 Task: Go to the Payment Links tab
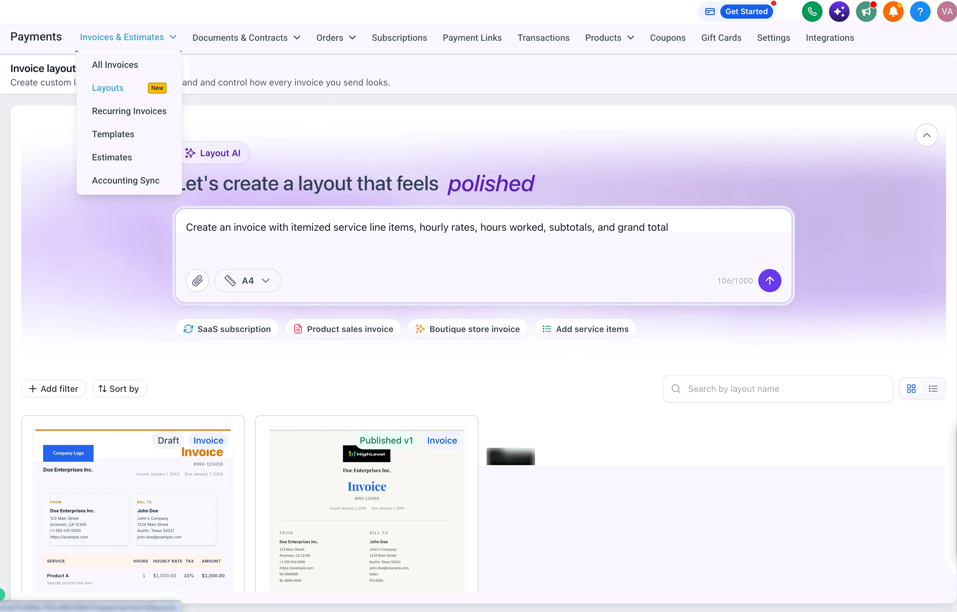pos(472,38)
